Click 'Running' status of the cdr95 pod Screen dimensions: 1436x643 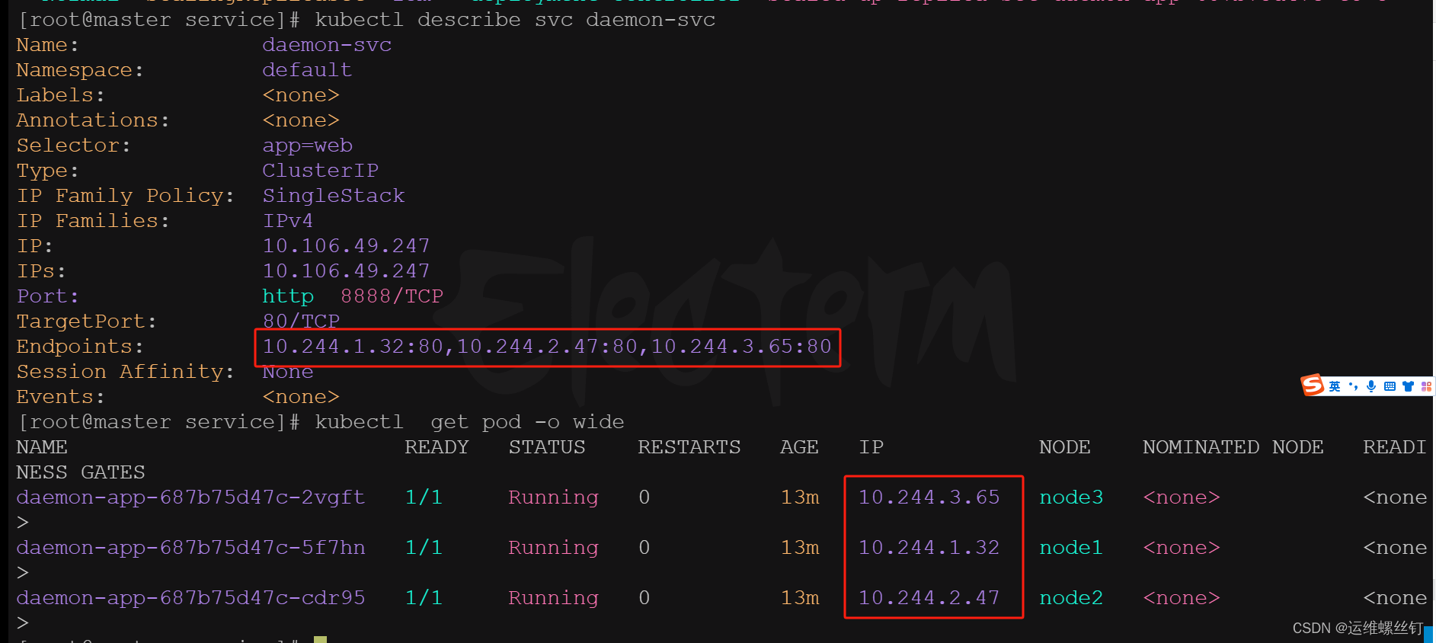553,598
